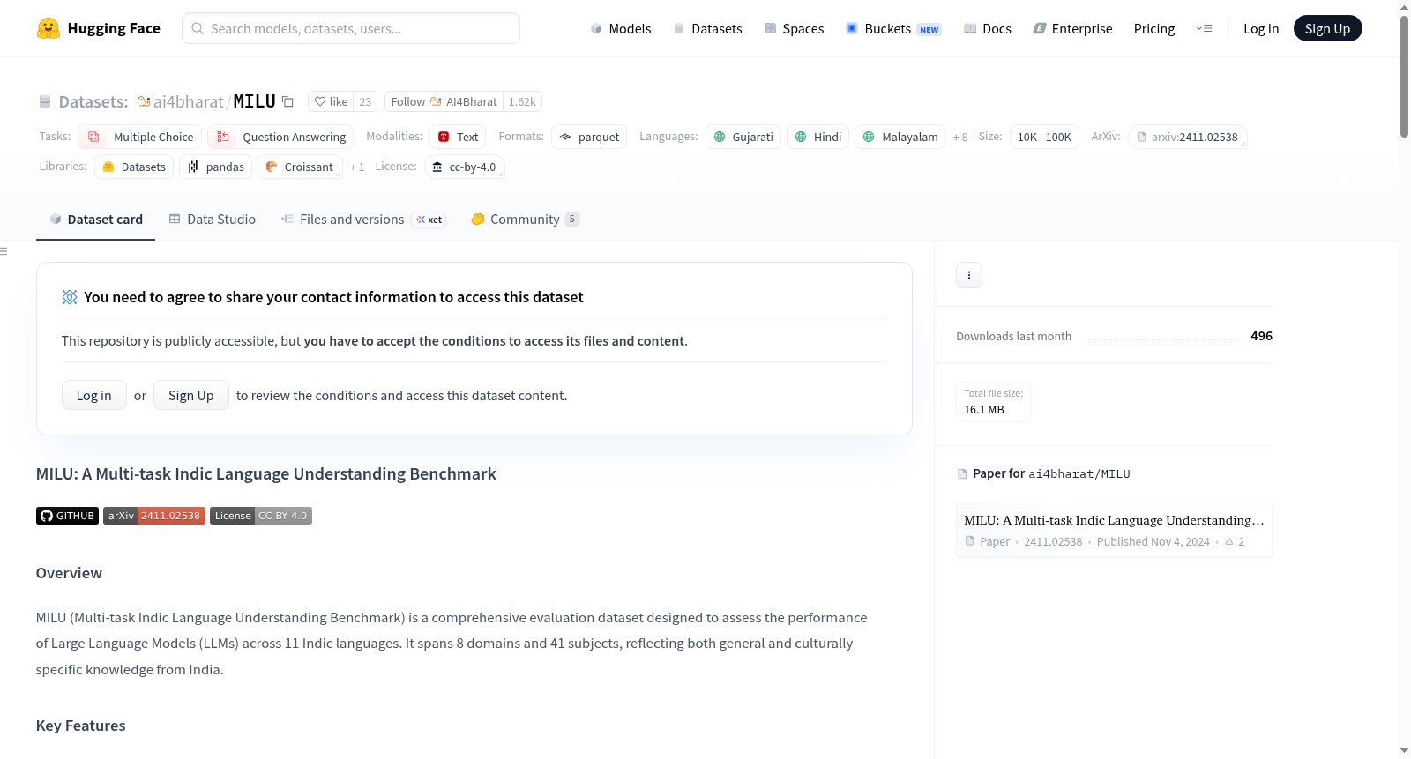Open the cc-by-4.0 license tag
1411x759 pixels.
[x=465, y=167]
